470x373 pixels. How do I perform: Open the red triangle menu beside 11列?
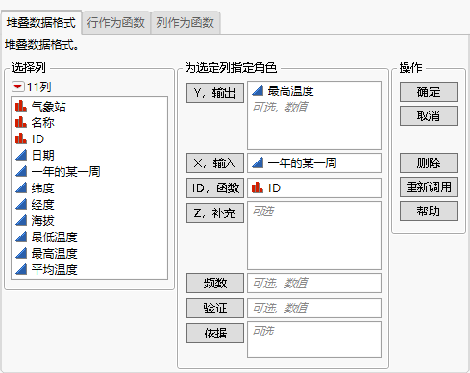[x=17, y=87]
